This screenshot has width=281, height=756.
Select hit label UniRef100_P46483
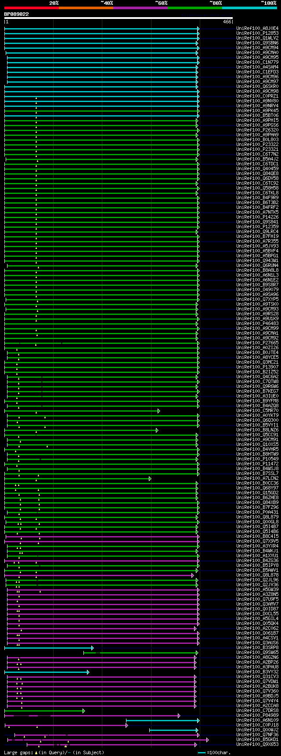[257, 323]
